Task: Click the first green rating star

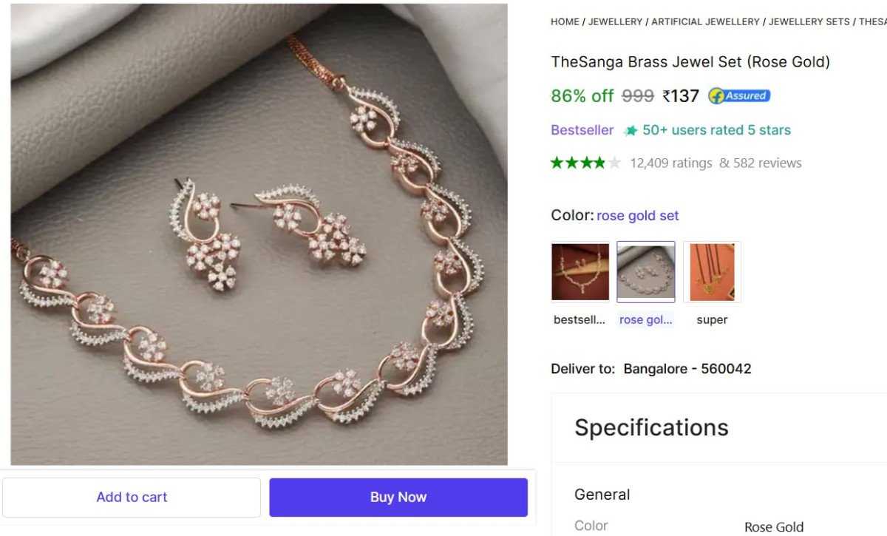Action: tap(557, 163)
